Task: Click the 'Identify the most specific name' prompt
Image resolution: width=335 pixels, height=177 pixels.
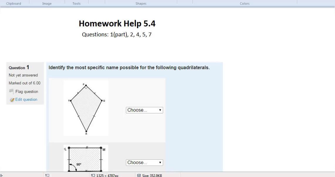Action: (129, 68)
